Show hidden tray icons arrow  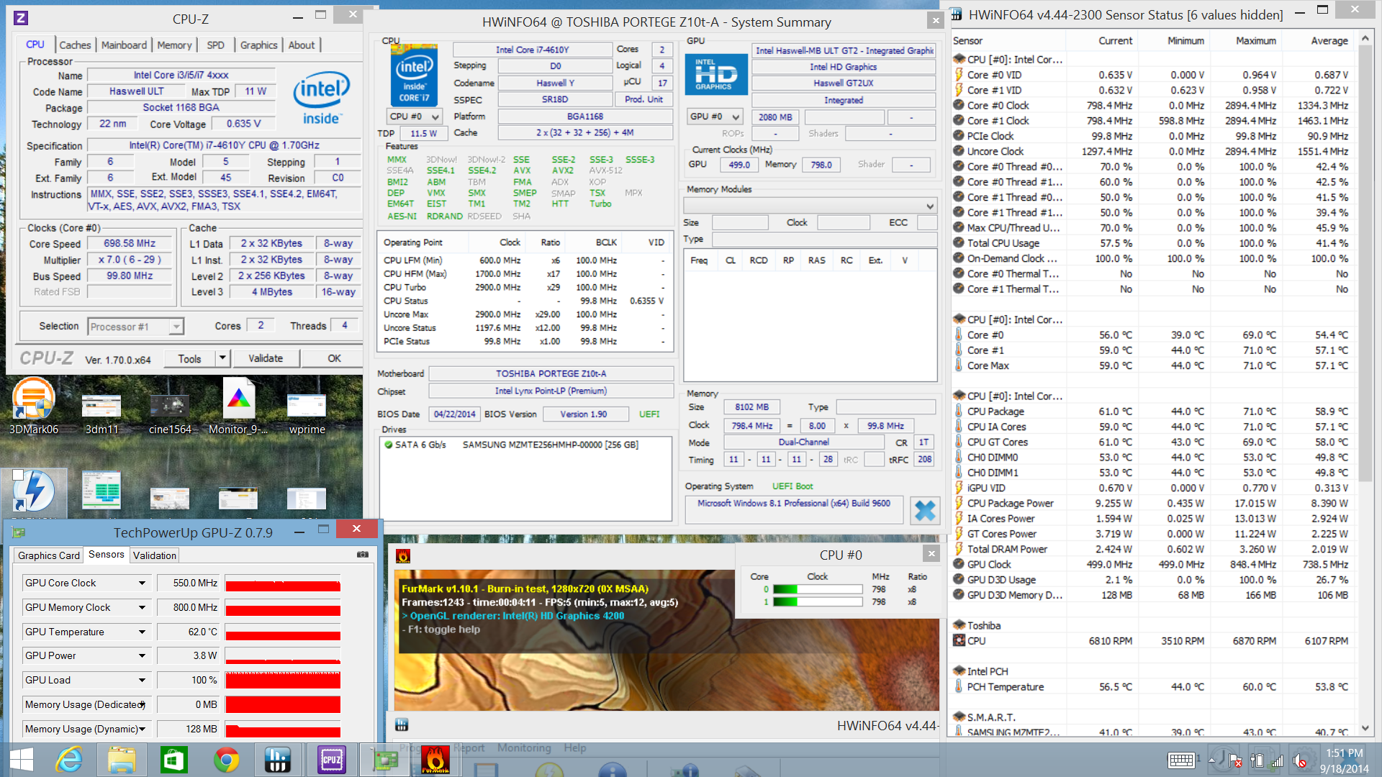coord(1211,760)
